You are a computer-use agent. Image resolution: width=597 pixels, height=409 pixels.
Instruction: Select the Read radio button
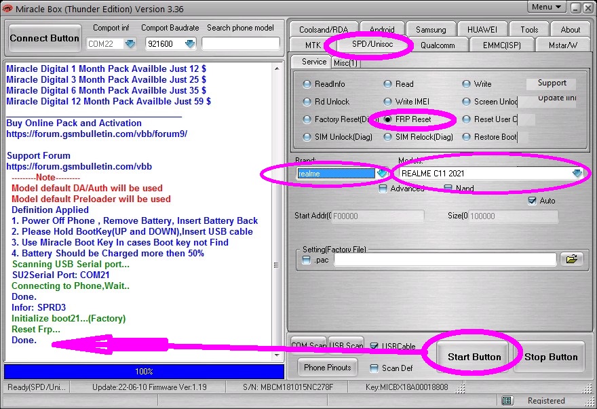(x=387, y=84)
